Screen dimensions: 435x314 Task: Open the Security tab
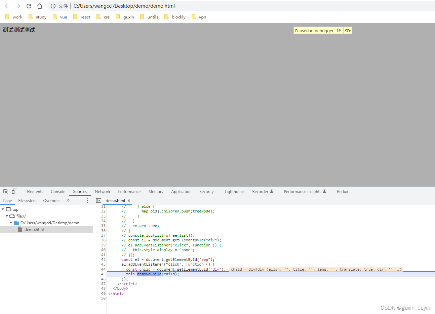206,192
